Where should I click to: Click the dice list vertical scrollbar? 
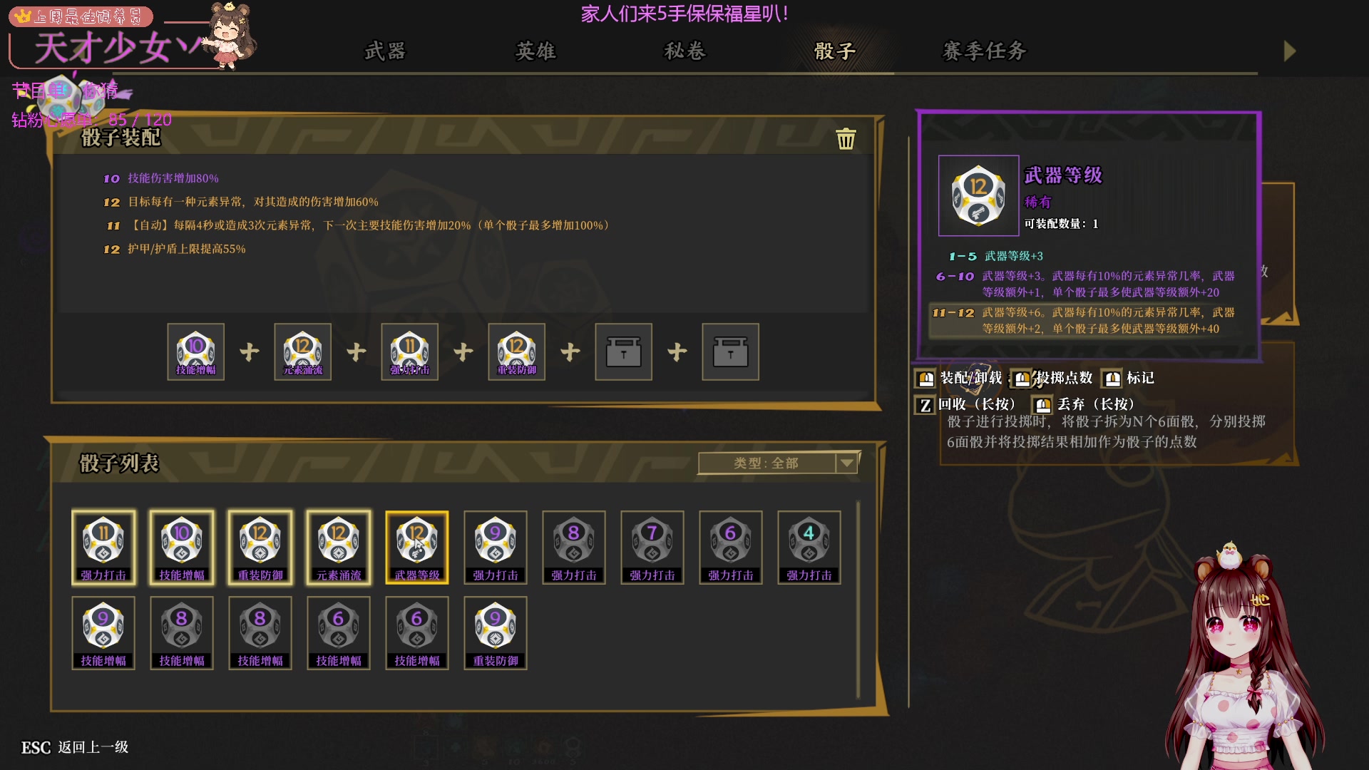point(858,599)
